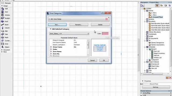The width and height of the screenshot is (172, 96).
Task: Collapse the Edit Selected Category section
Action: pyautogui.click(x=51, y=29)
